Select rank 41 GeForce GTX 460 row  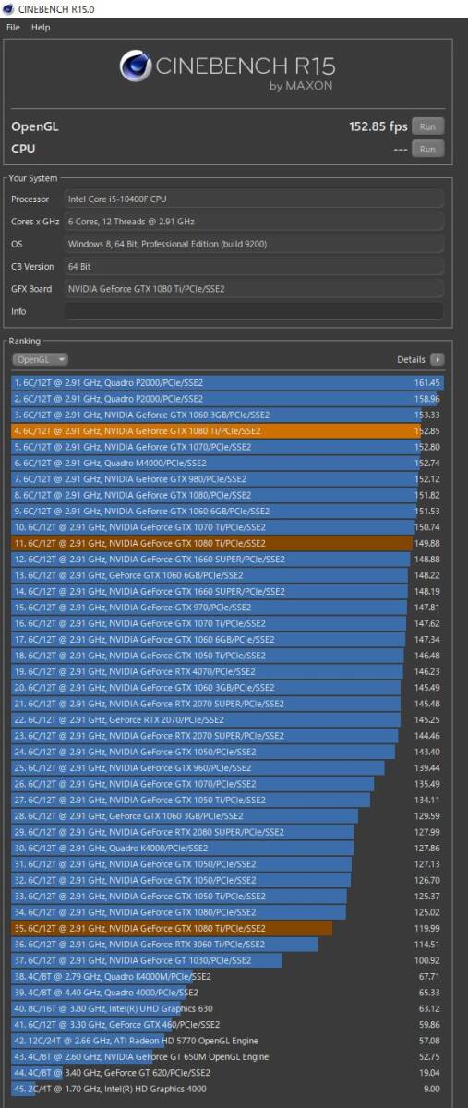point(228,1025)
